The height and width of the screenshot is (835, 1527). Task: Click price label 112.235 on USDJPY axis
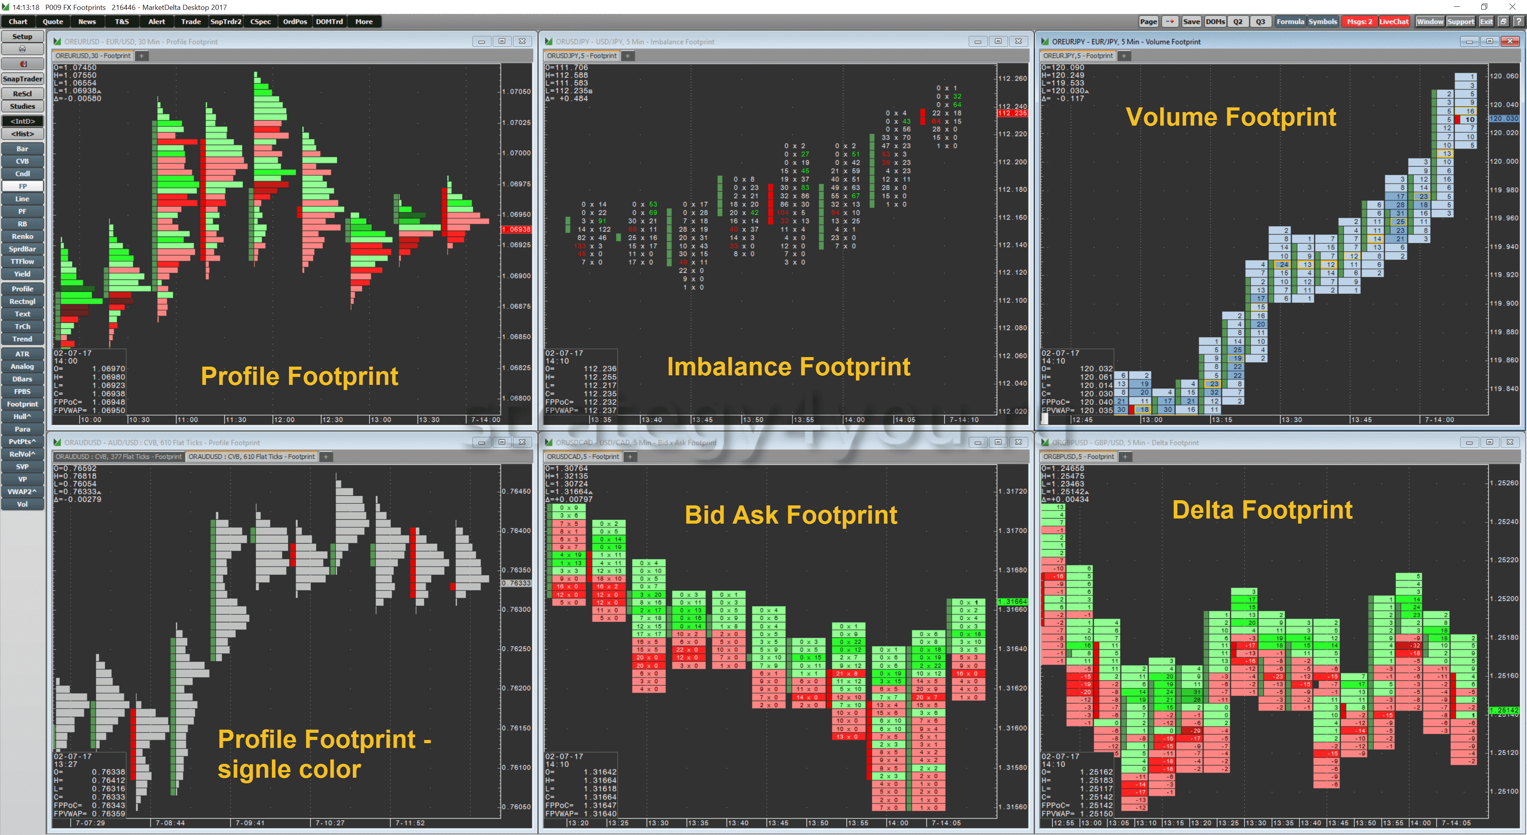point(1012,113)
